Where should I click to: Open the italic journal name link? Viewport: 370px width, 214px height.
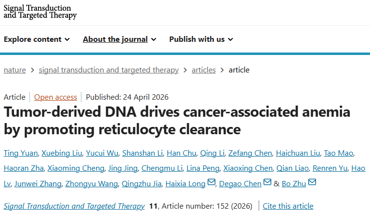click(x=74, y=206)
